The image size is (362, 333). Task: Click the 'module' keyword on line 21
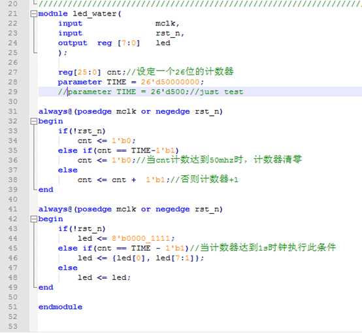tap(53, 14)
